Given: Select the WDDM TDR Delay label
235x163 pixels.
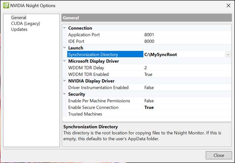Looking at the screenshot, I should (86, 68).
